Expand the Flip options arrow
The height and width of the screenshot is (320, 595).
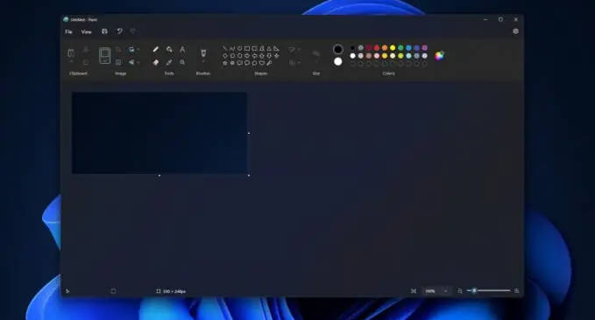[x=138, y=62]
